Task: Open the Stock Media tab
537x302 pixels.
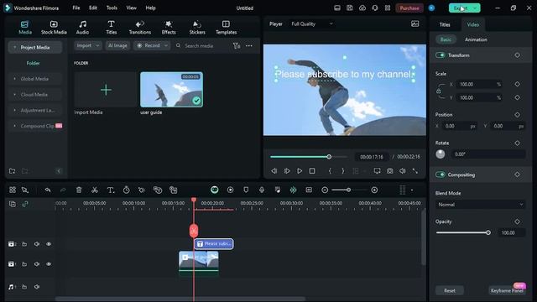Action: coord(54,28)
